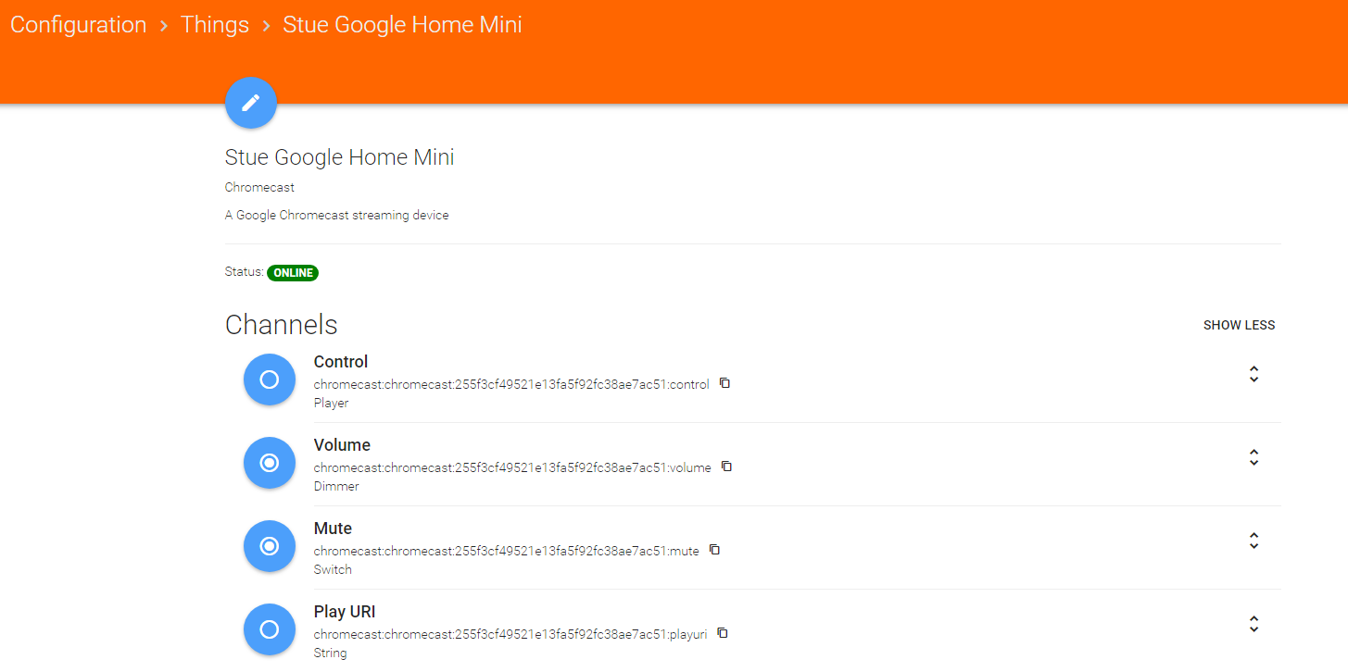Toggle the Control channel link circle
The width and height of the screenshot is (1348, 672).
270,380
